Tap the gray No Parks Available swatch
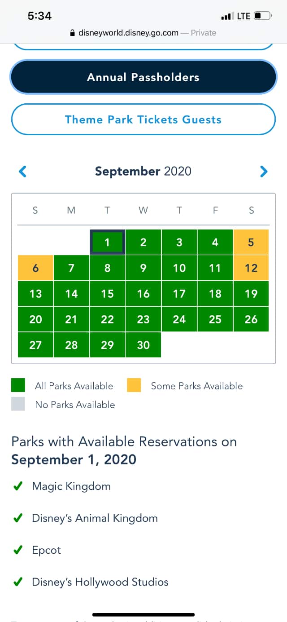Screen dimensions: 287x622 [18, 404]
